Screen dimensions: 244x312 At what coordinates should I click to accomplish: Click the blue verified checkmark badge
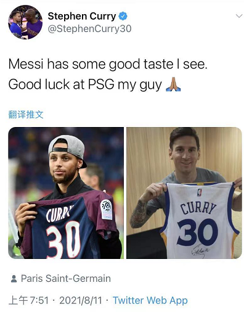coord(123,16)
